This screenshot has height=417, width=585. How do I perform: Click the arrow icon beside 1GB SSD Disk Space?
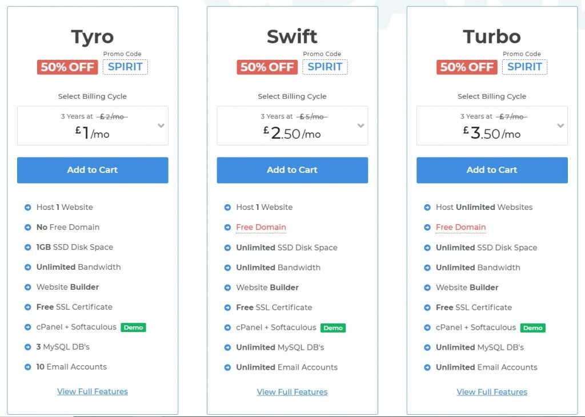pos(27,248)
